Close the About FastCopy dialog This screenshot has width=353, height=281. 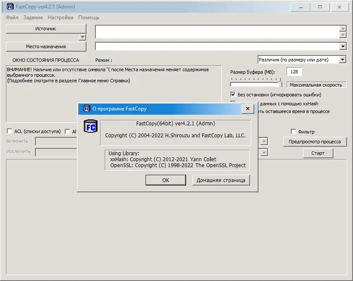[x=248, y=109]
